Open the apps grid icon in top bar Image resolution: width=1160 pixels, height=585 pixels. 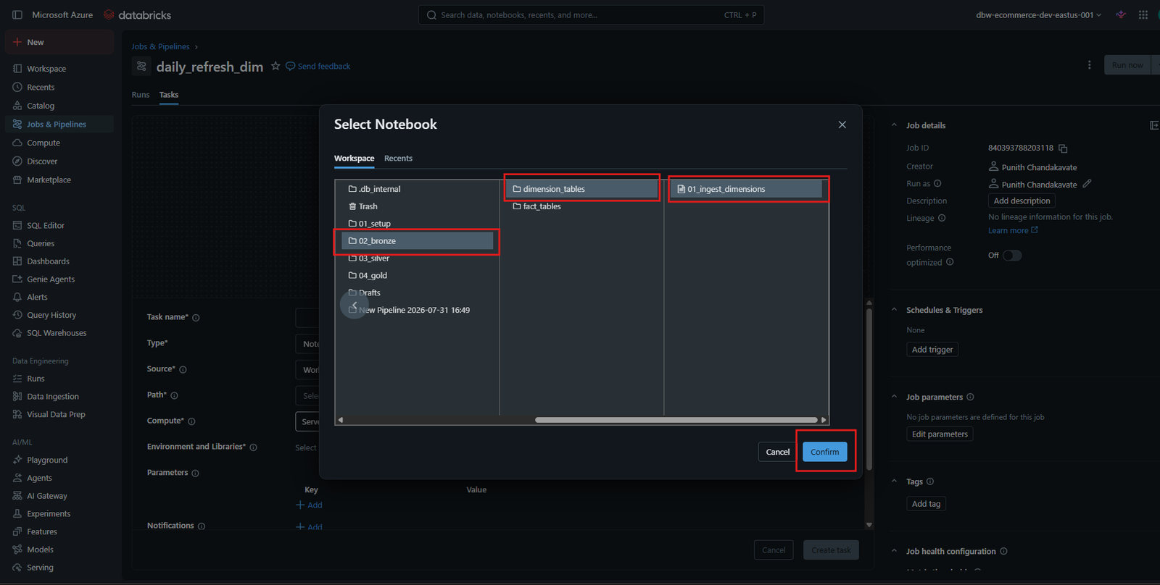tap(1143, 14)
